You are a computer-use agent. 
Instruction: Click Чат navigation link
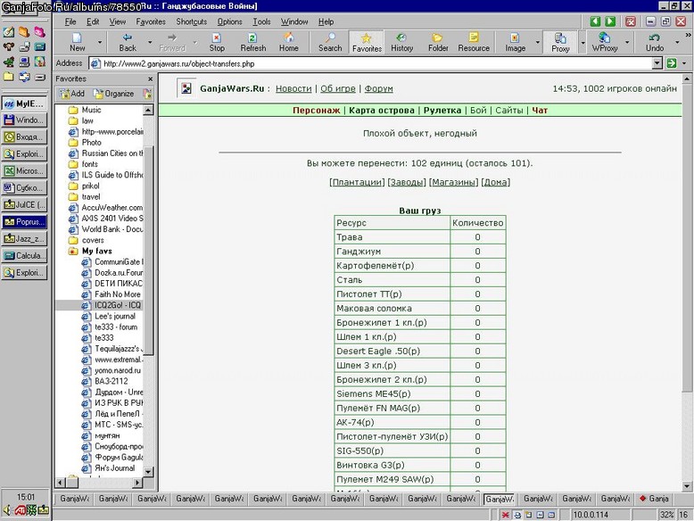click(x=540, y=111)
